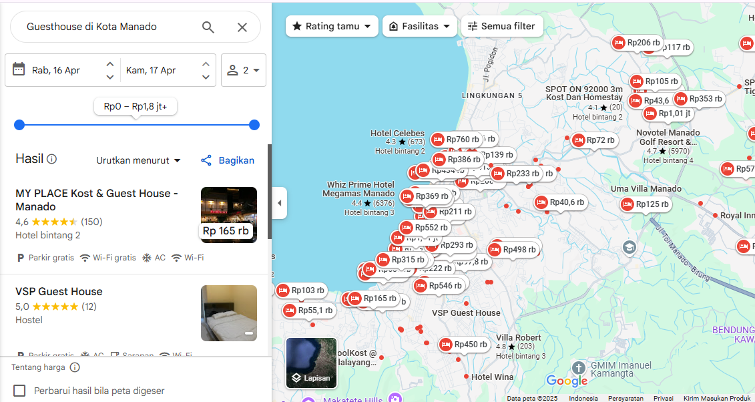Click the SPOT ON 92000 Kost Dan Homestay label
Viewport: 755px width, 402px height.
[x=584, y=93]
